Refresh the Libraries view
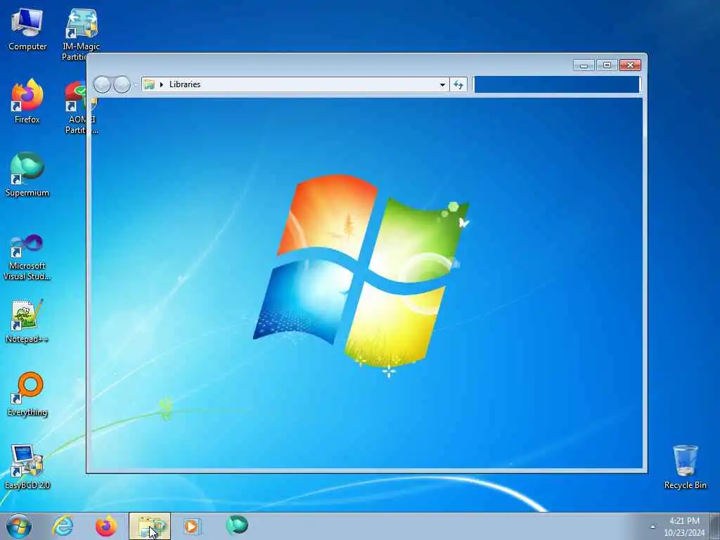The height and width of the screenshot is (540, 720). coord(458,84)
